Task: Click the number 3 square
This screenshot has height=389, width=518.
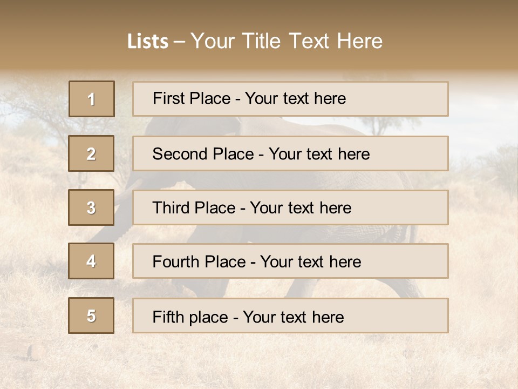Action: (x=91, y=207)
